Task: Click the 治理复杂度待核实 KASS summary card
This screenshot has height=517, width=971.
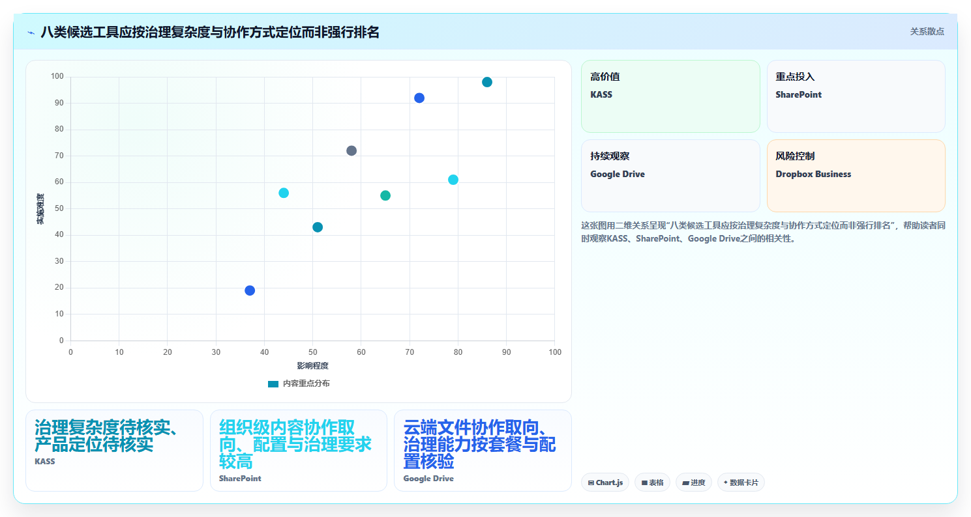Action: tap(114, 451)
